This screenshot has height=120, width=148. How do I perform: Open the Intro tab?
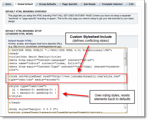tap(8, 4)
